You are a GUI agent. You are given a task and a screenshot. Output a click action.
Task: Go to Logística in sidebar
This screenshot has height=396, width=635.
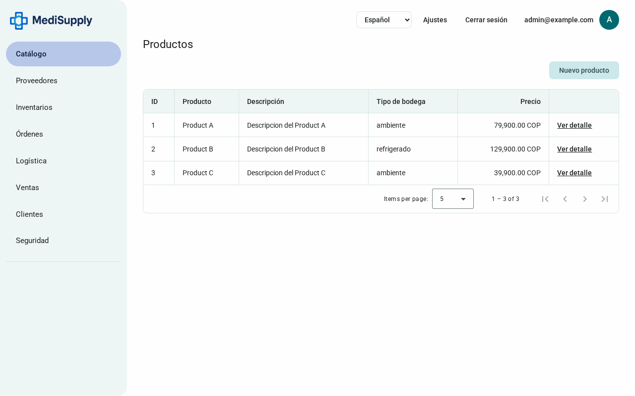coord(63,161)
